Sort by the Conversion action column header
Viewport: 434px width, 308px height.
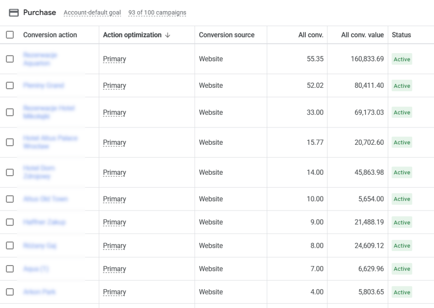click(50, 35)
